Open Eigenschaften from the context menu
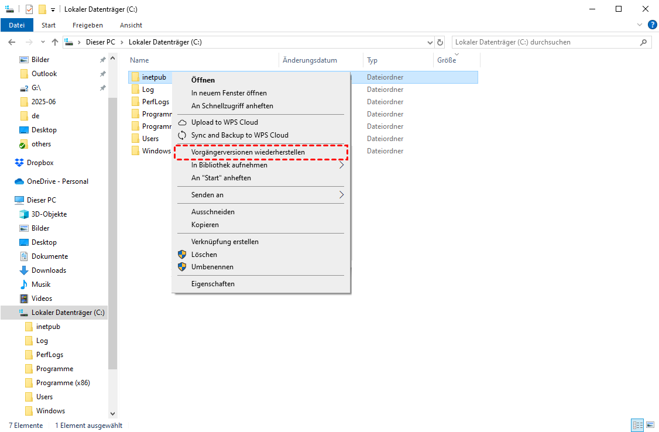The width and height of the screenshot is (659, 432). [x=261, y=284]
